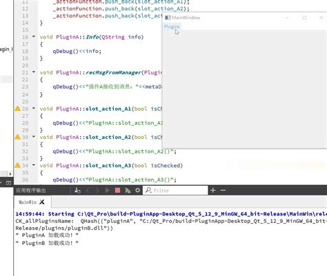Select the MainWin output tab
This screenshot has height=276, width=327.
click(28, 202)
